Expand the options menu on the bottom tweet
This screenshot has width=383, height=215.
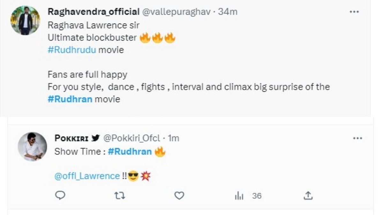pos(358,138)
